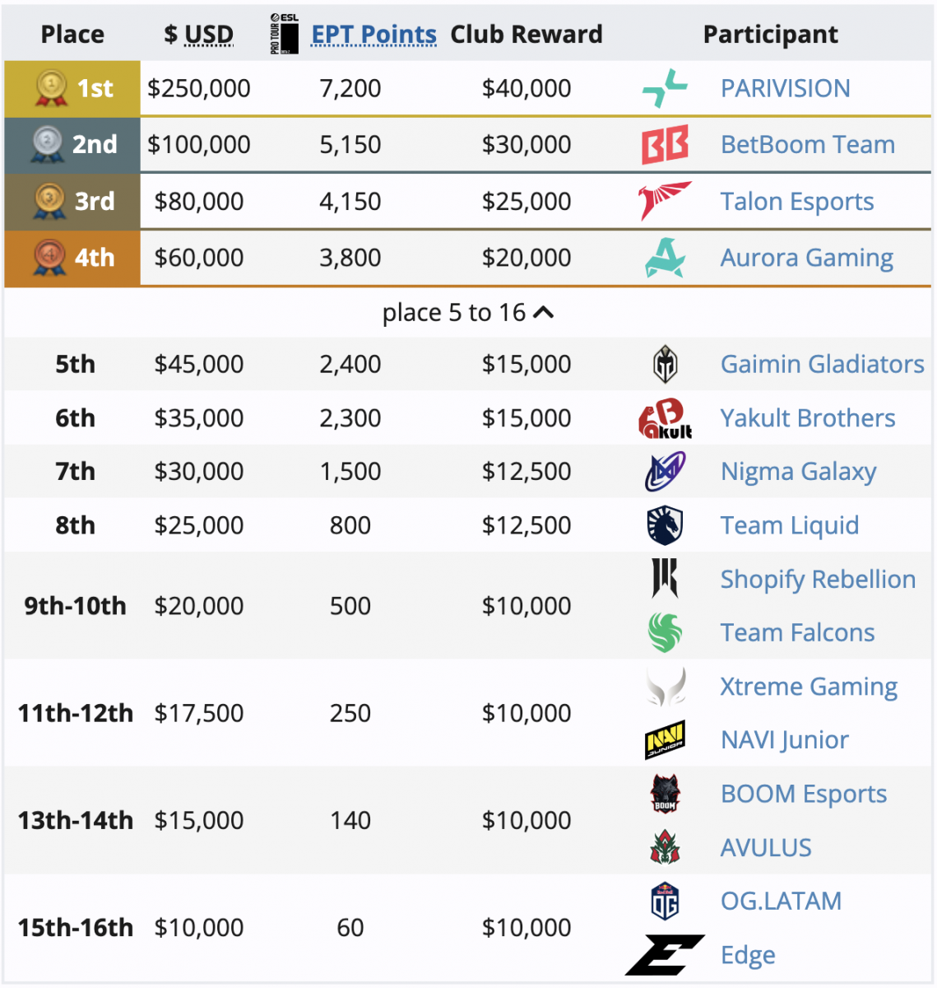Open the Xtreme Gaming team link

click(809, 687)
